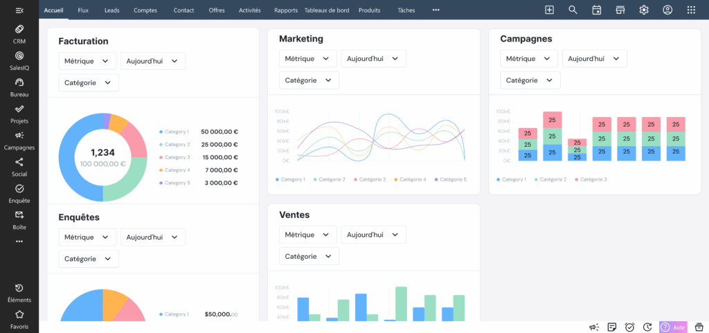Open Enquête in the sidebar
709x333 pixels.
pyautogui.click(x=19, y=194)
